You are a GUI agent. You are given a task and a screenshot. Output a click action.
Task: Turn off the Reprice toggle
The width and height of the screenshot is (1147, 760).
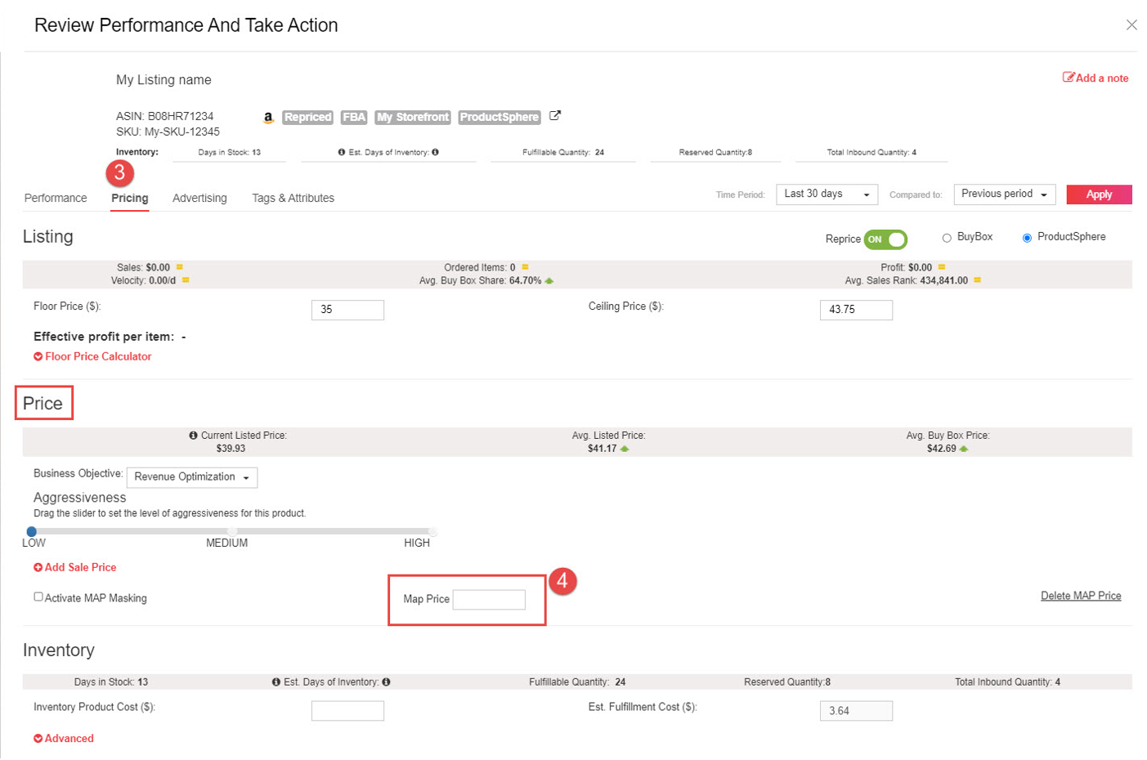click(886, 239)
